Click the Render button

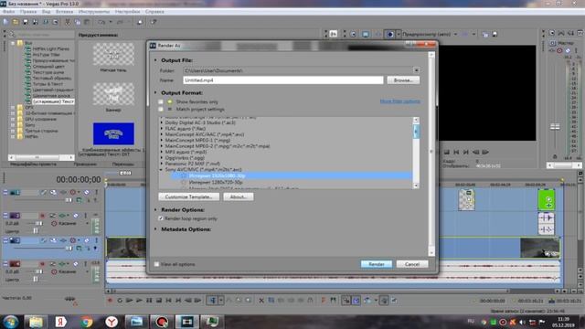(377, 264)
